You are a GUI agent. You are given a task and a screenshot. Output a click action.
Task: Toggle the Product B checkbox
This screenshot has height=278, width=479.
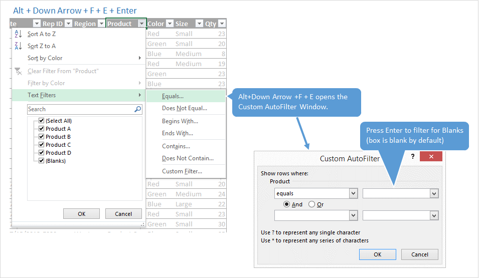tap(42, 137)
